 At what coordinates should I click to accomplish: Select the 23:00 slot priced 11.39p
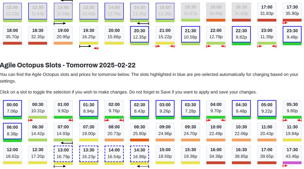[x=267, y=34]
